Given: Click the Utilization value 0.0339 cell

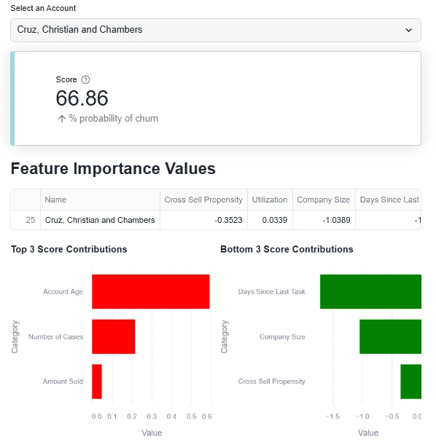Looking at the screenshot, I should 270,220.
